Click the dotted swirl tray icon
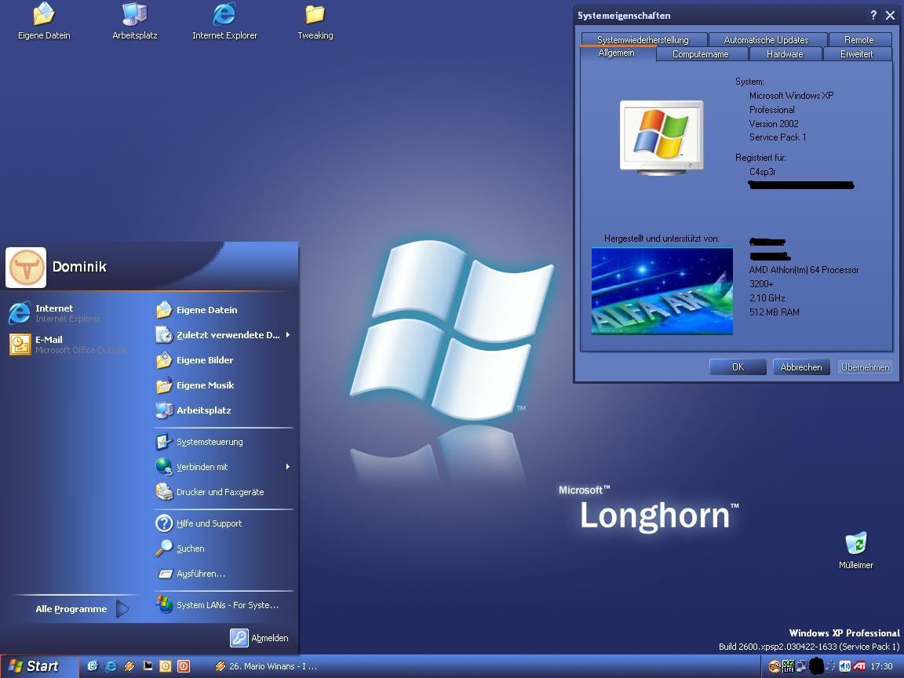Image resolution: width=904 pixels, height=678 pixels. pos(830,666)
